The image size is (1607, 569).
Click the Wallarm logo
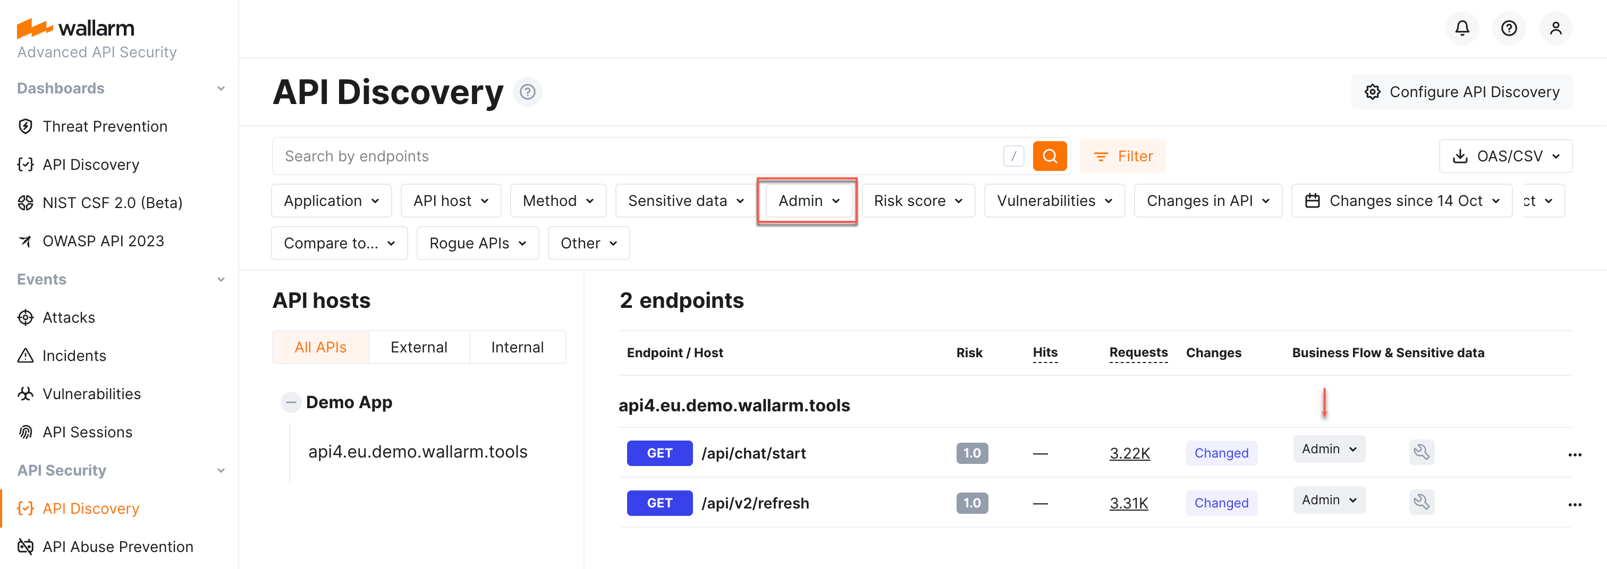point(75,28)
